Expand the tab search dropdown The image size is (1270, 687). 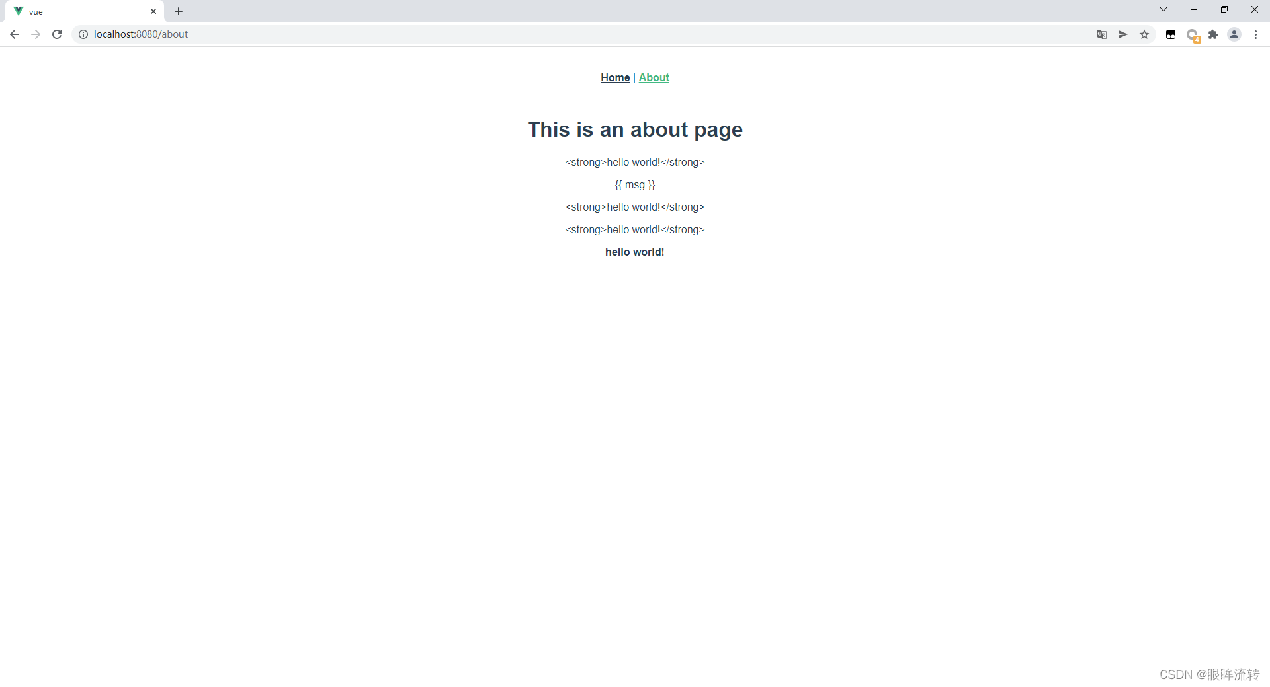[x=1164, y=9]
